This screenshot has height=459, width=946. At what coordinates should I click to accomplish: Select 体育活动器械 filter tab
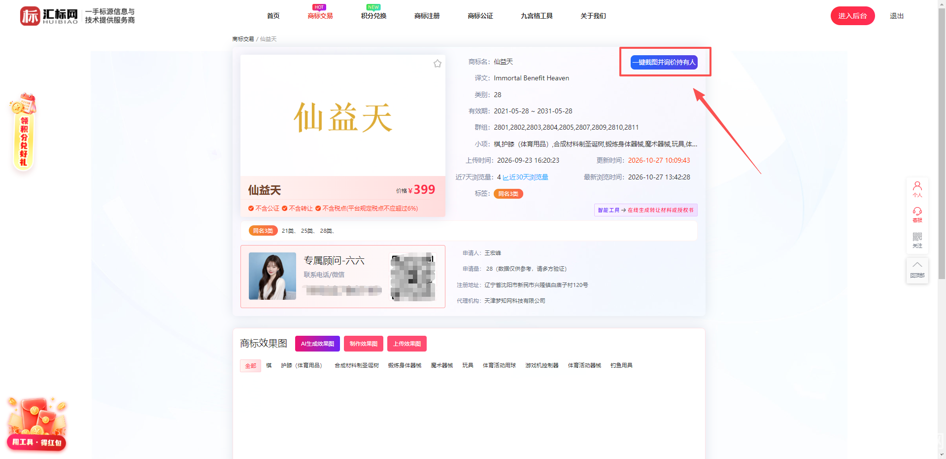(x=584, y=365)
